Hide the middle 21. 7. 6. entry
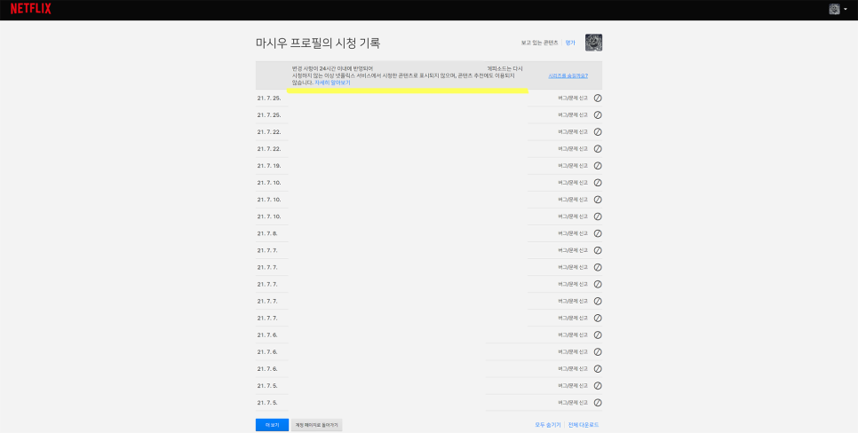The width and height of the screenshot is (858, 433). [598, 352]
